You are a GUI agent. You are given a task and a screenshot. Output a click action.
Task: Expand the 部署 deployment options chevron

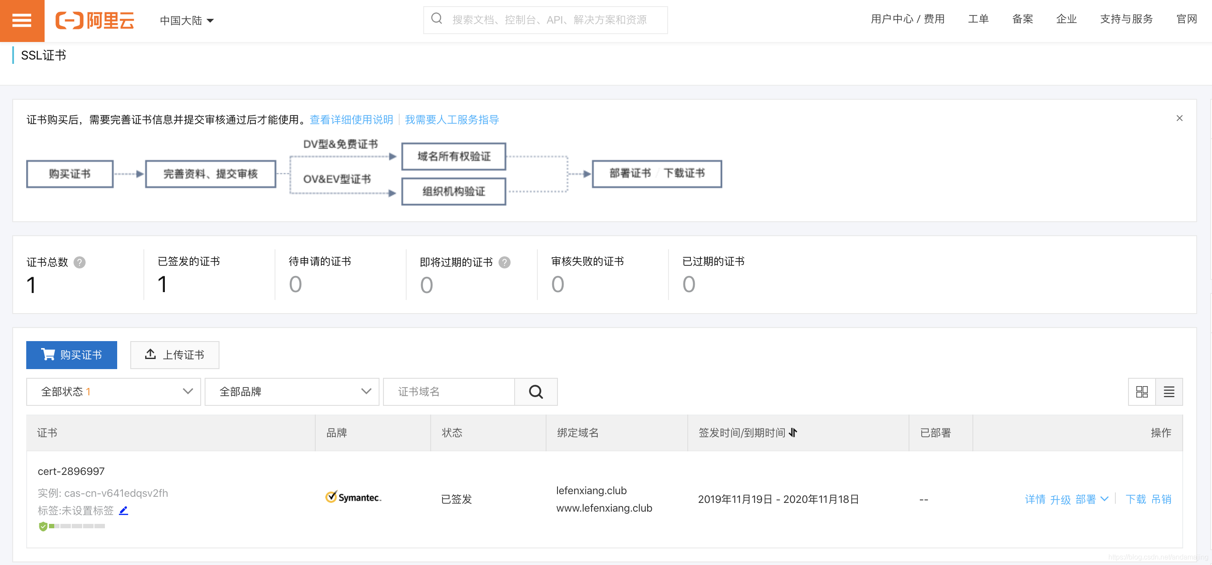(x=1105, y=499)
